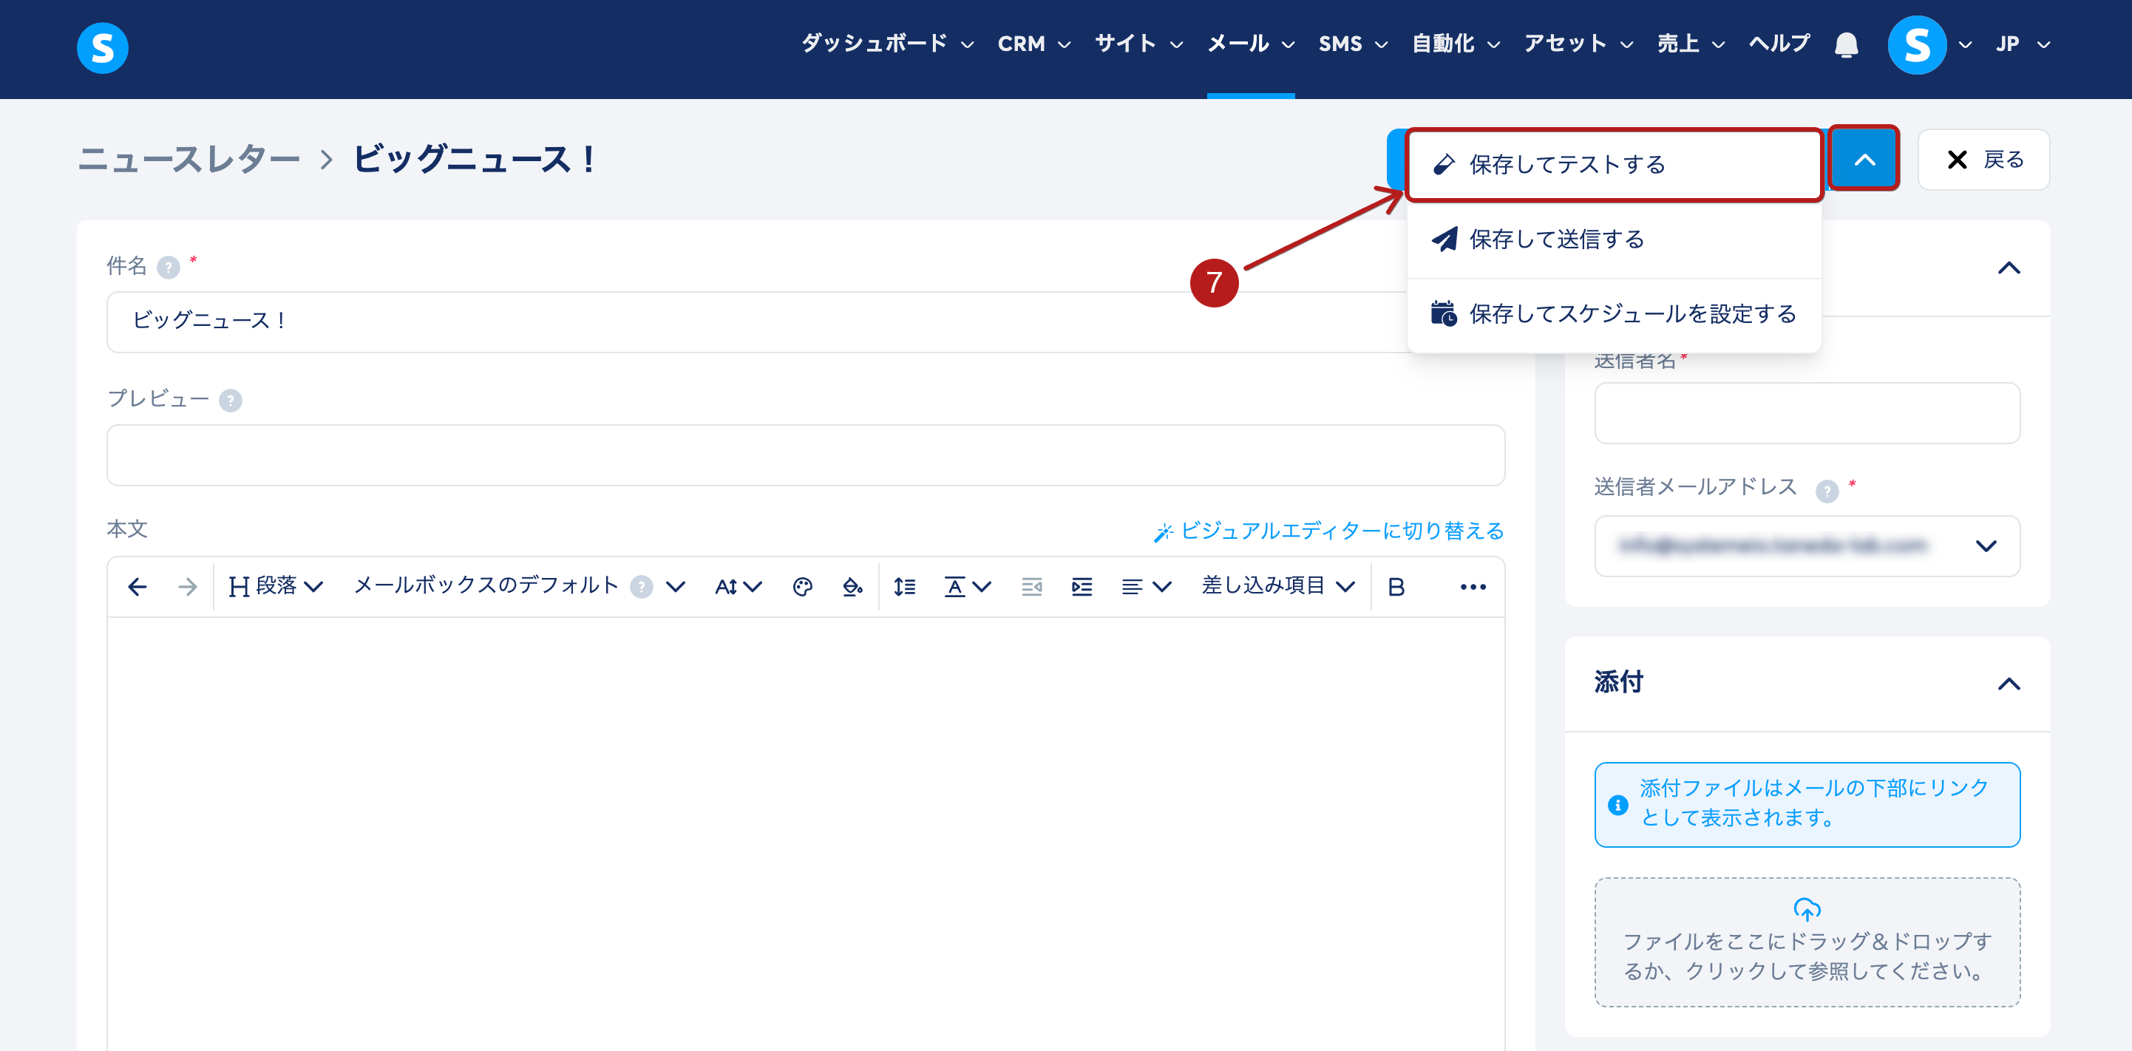Click the increase indent icon
The width and height of the screenshot is (2132, 1051).
1082,587
